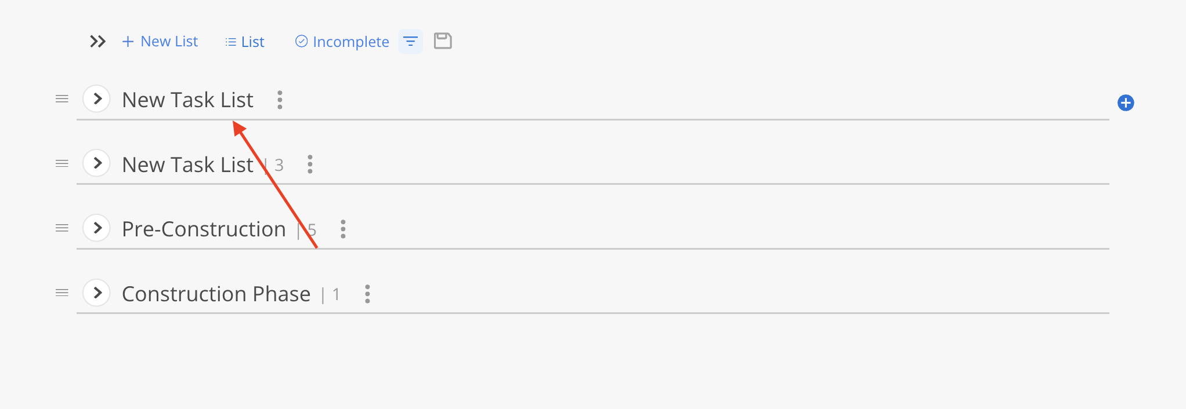Click the New List button
1186x409 pixels.
160,42
